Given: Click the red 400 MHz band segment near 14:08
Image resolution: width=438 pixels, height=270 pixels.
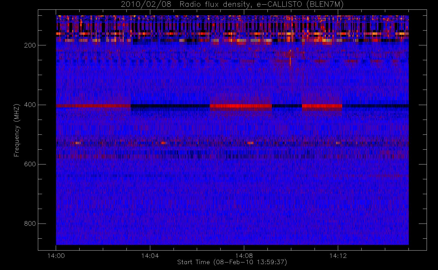Looking at the screenshot, I should click(241, 106).
